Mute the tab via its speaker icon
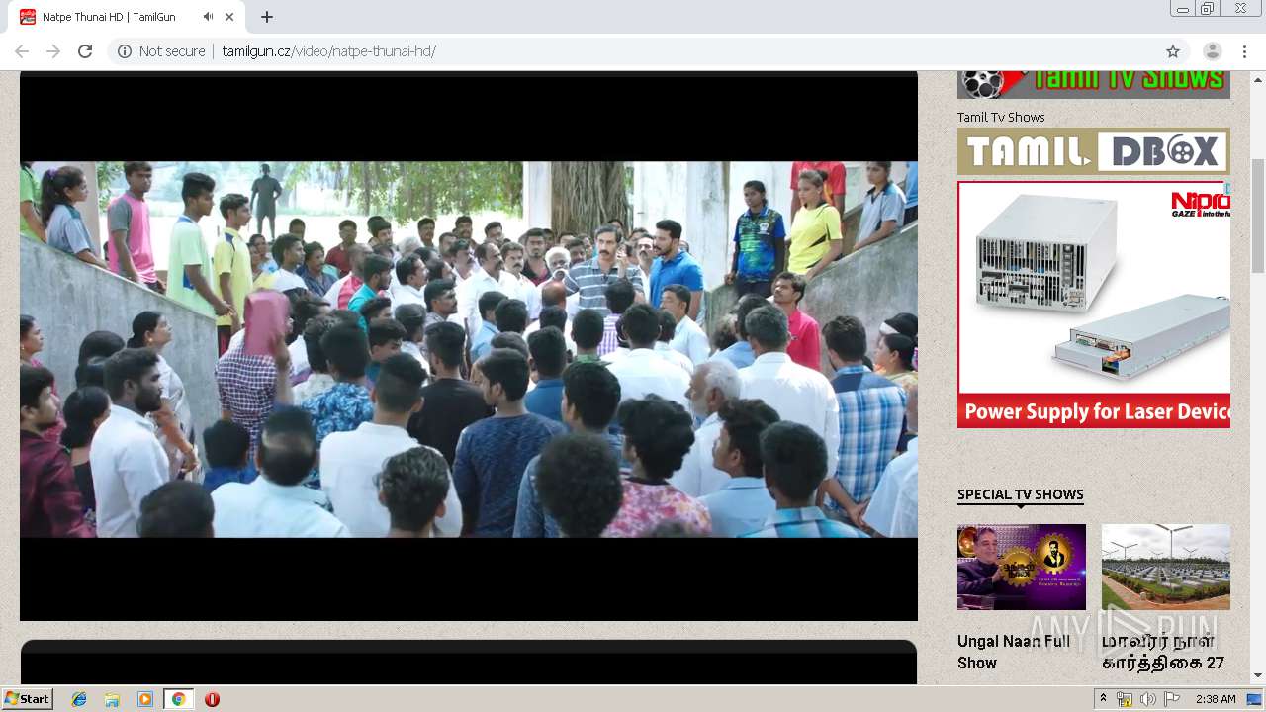Screen dimensions: 1266x712 pos(208,17)
